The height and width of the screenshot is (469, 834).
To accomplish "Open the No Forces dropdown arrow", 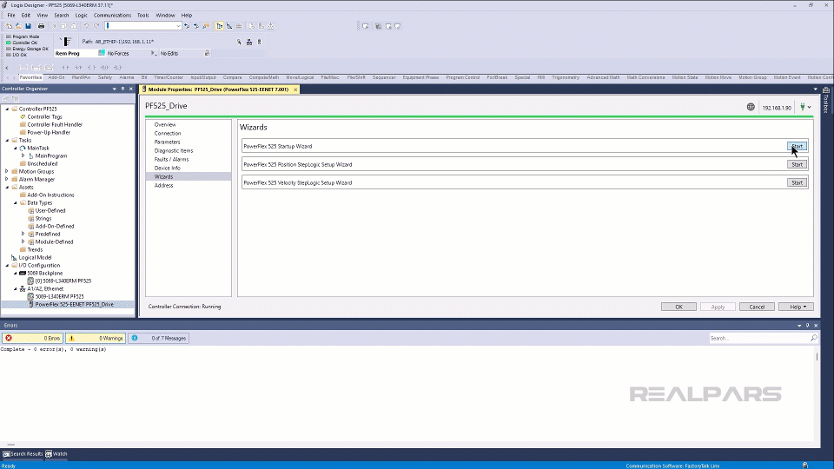I will (x=153, y=53).
